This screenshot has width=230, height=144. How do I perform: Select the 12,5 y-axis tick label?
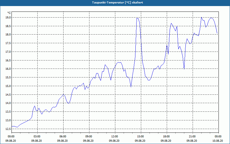(8, 129)
